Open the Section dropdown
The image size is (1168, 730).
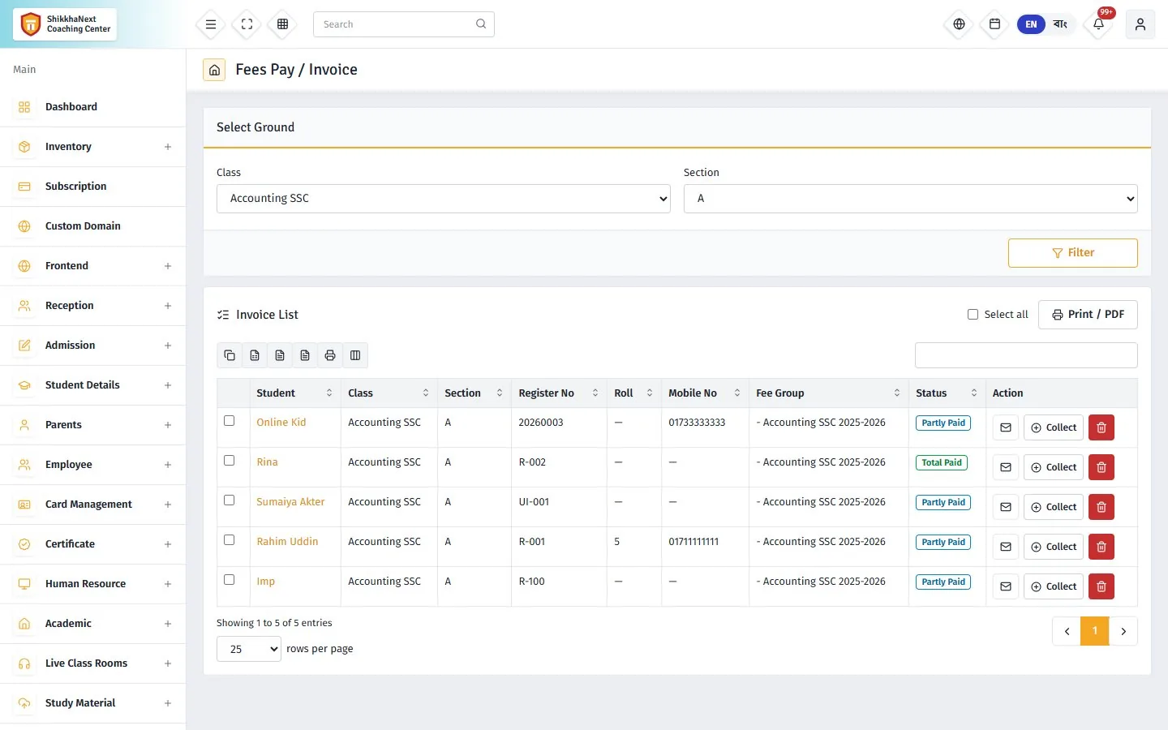(911, 199)
